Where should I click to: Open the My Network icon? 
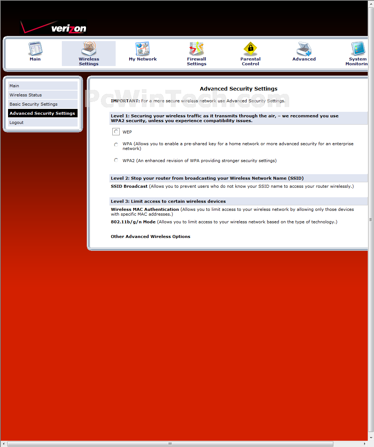[143, 49]
